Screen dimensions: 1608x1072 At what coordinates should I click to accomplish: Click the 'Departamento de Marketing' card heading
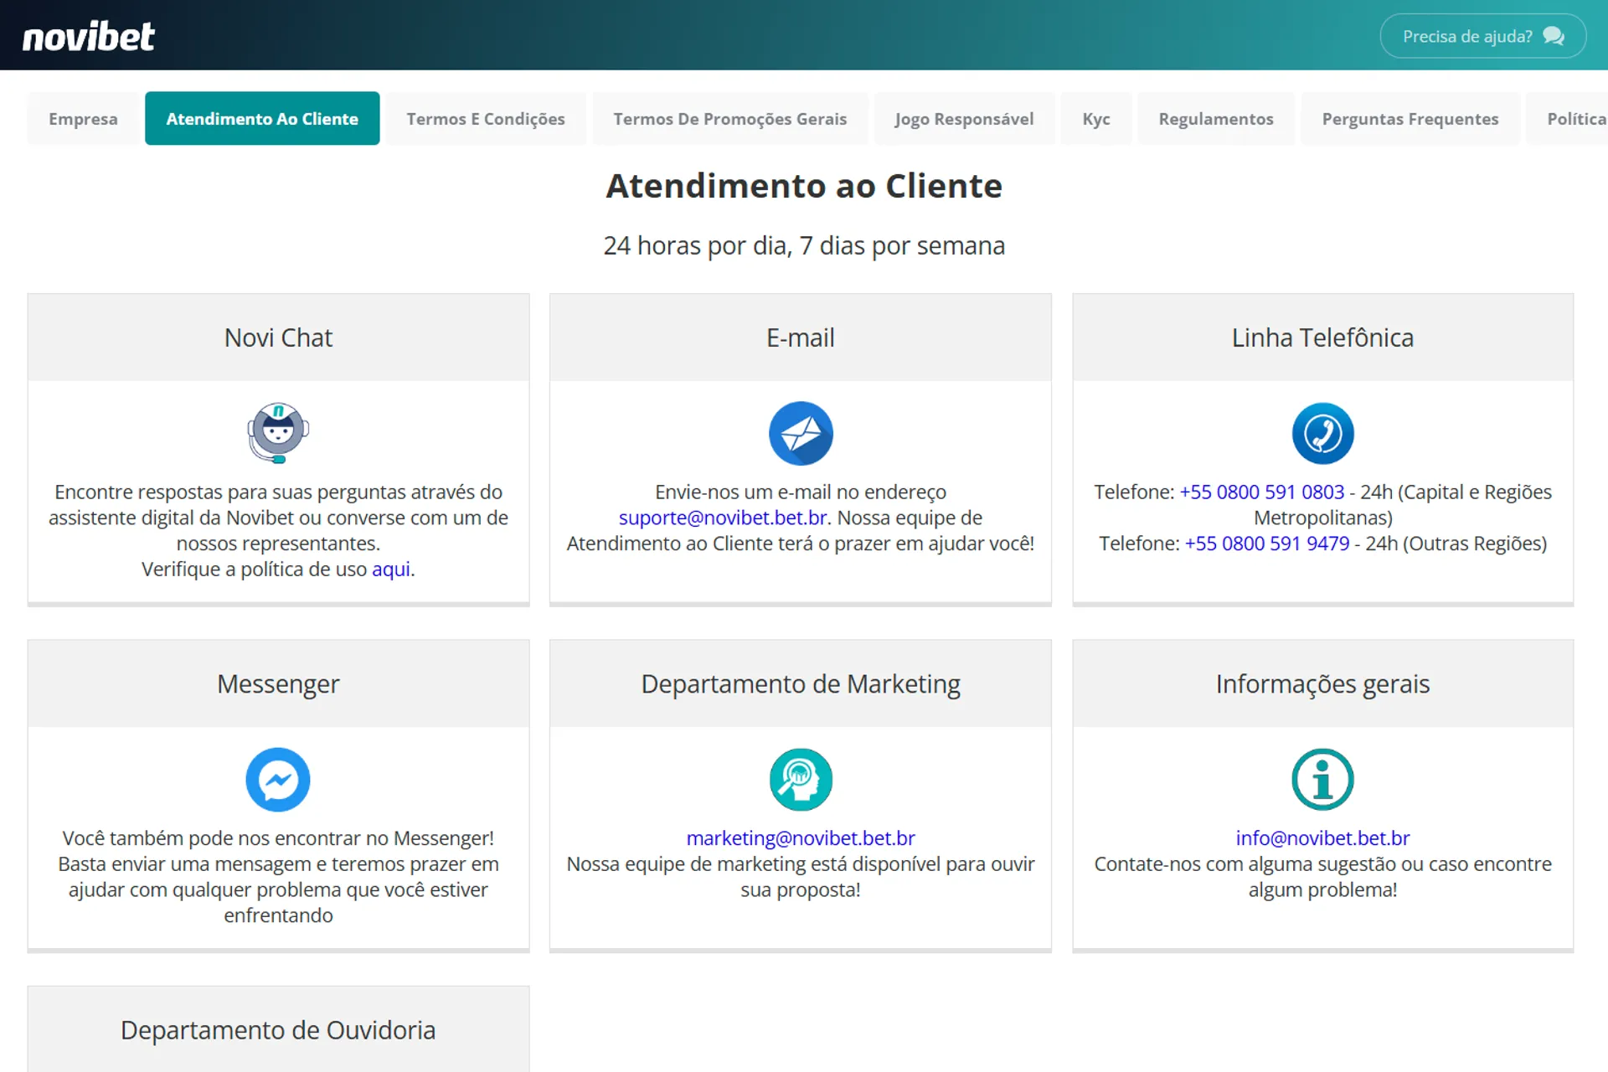(801, 684)
